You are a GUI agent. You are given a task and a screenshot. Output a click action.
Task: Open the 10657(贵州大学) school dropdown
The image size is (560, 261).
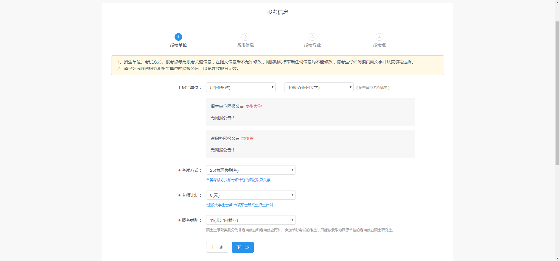(319, 87)
